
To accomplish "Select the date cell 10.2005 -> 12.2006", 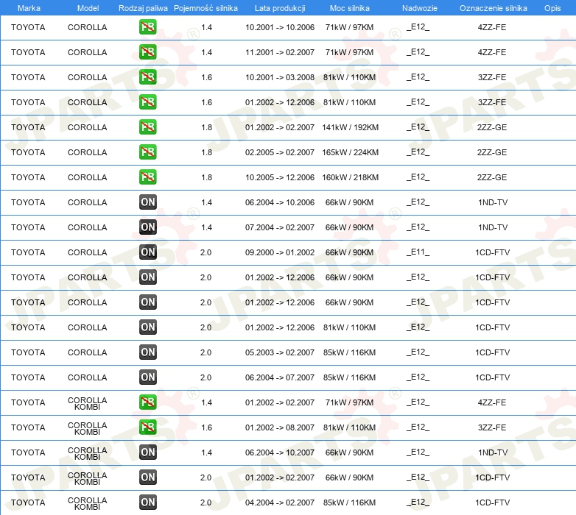I will click(x=280, y=177).
